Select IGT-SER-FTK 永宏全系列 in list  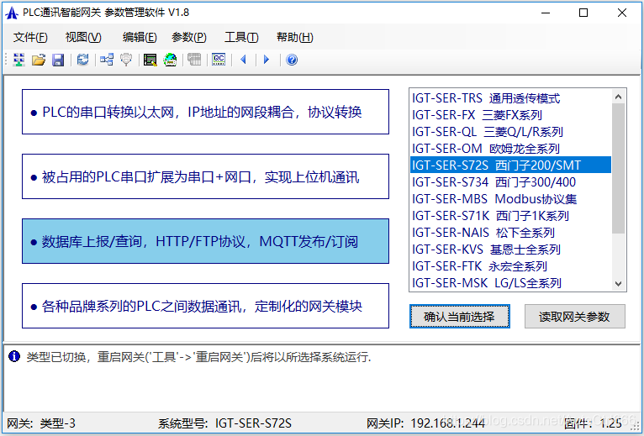click(x=511, y=266)
